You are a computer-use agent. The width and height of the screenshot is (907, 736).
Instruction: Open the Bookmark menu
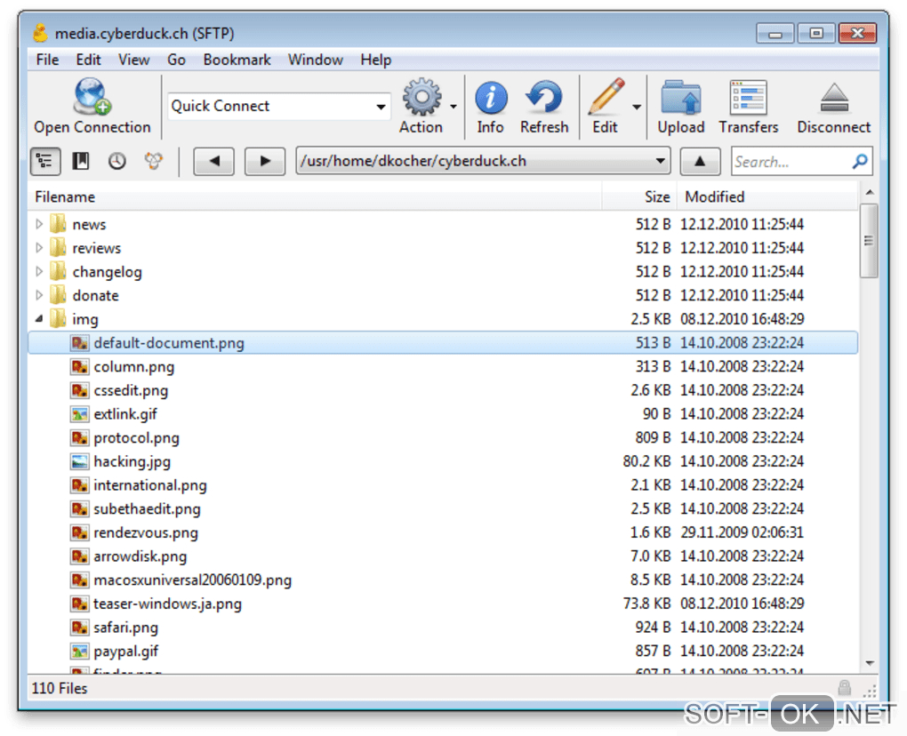pyautogui.click(x=237, y=60)
